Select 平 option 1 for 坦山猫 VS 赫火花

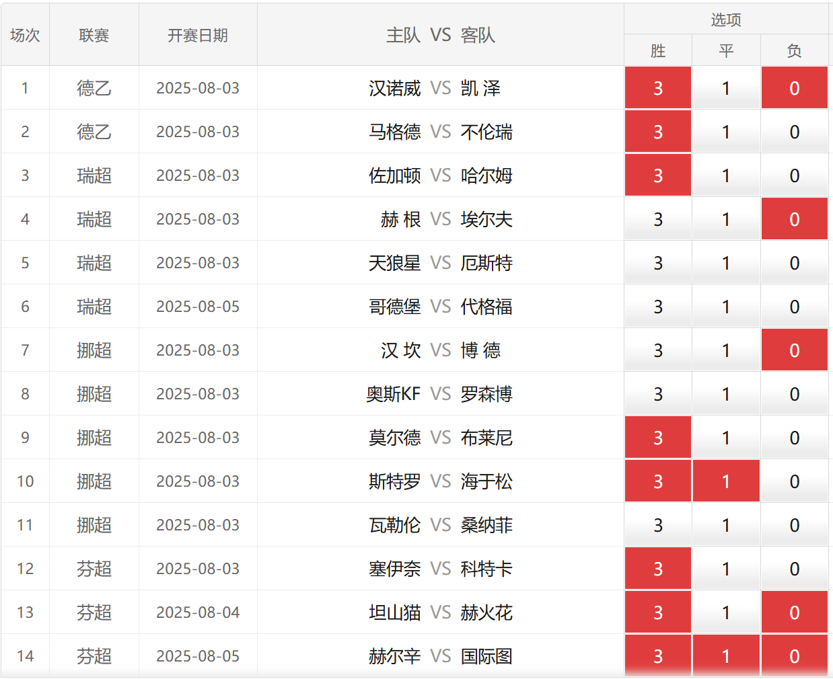click(726, 612)
